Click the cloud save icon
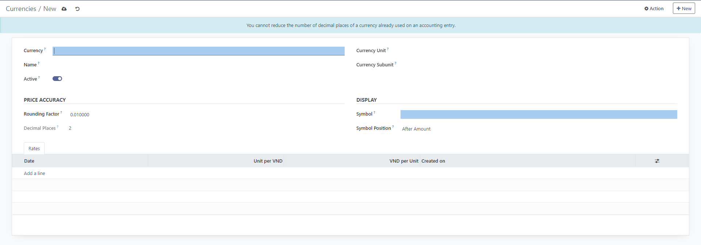This screenshot has width=701, height=245. click(64, 9)
